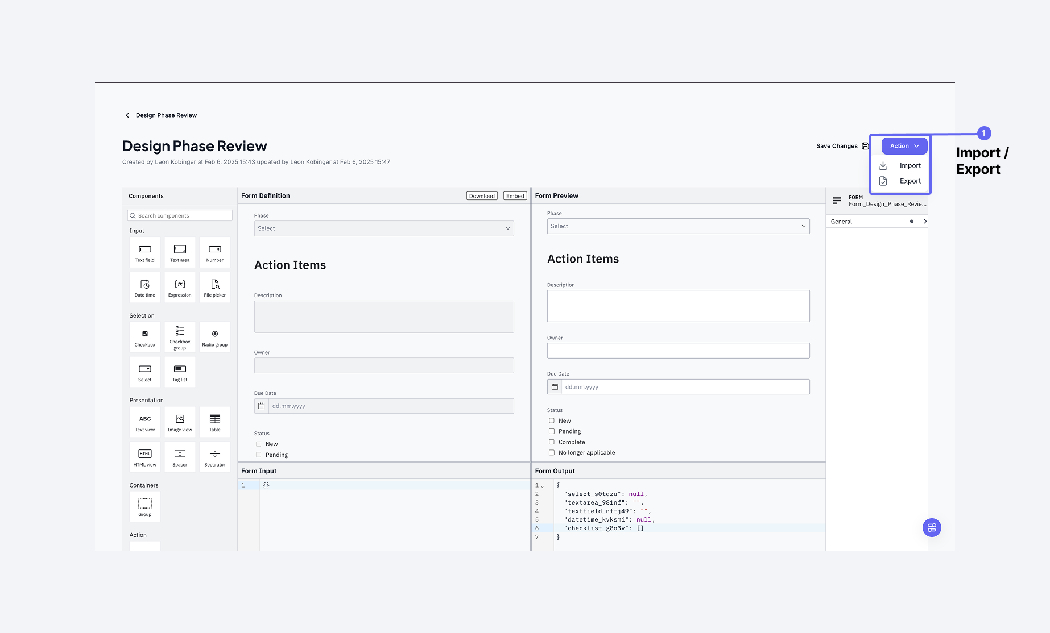The image size is (1050, 633).
Task: Check the New status checkbox
Action: pyautogui.click(x=551, y=420)
